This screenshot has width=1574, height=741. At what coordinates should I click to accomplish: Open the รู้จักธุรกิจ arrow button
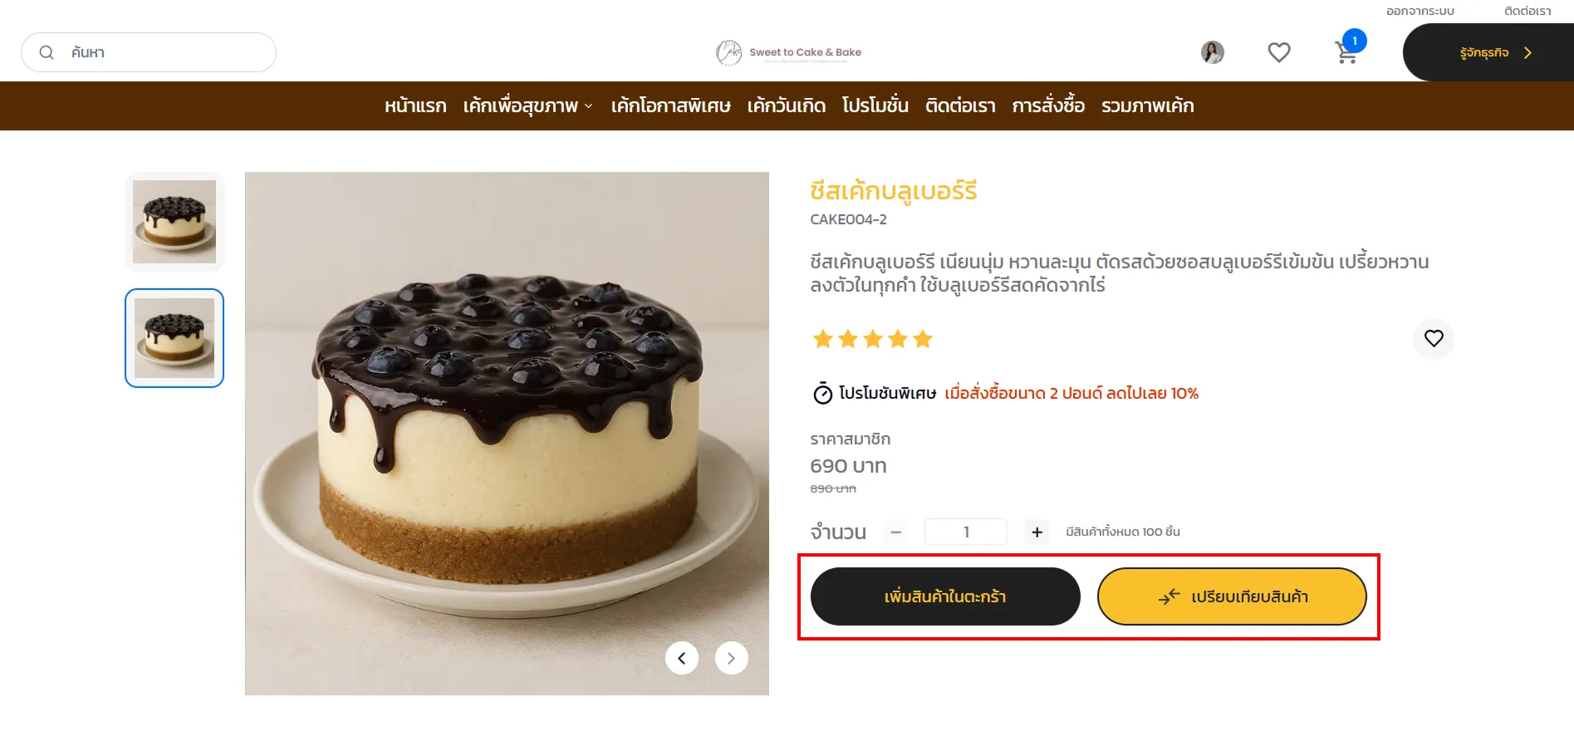point(1495,52)
